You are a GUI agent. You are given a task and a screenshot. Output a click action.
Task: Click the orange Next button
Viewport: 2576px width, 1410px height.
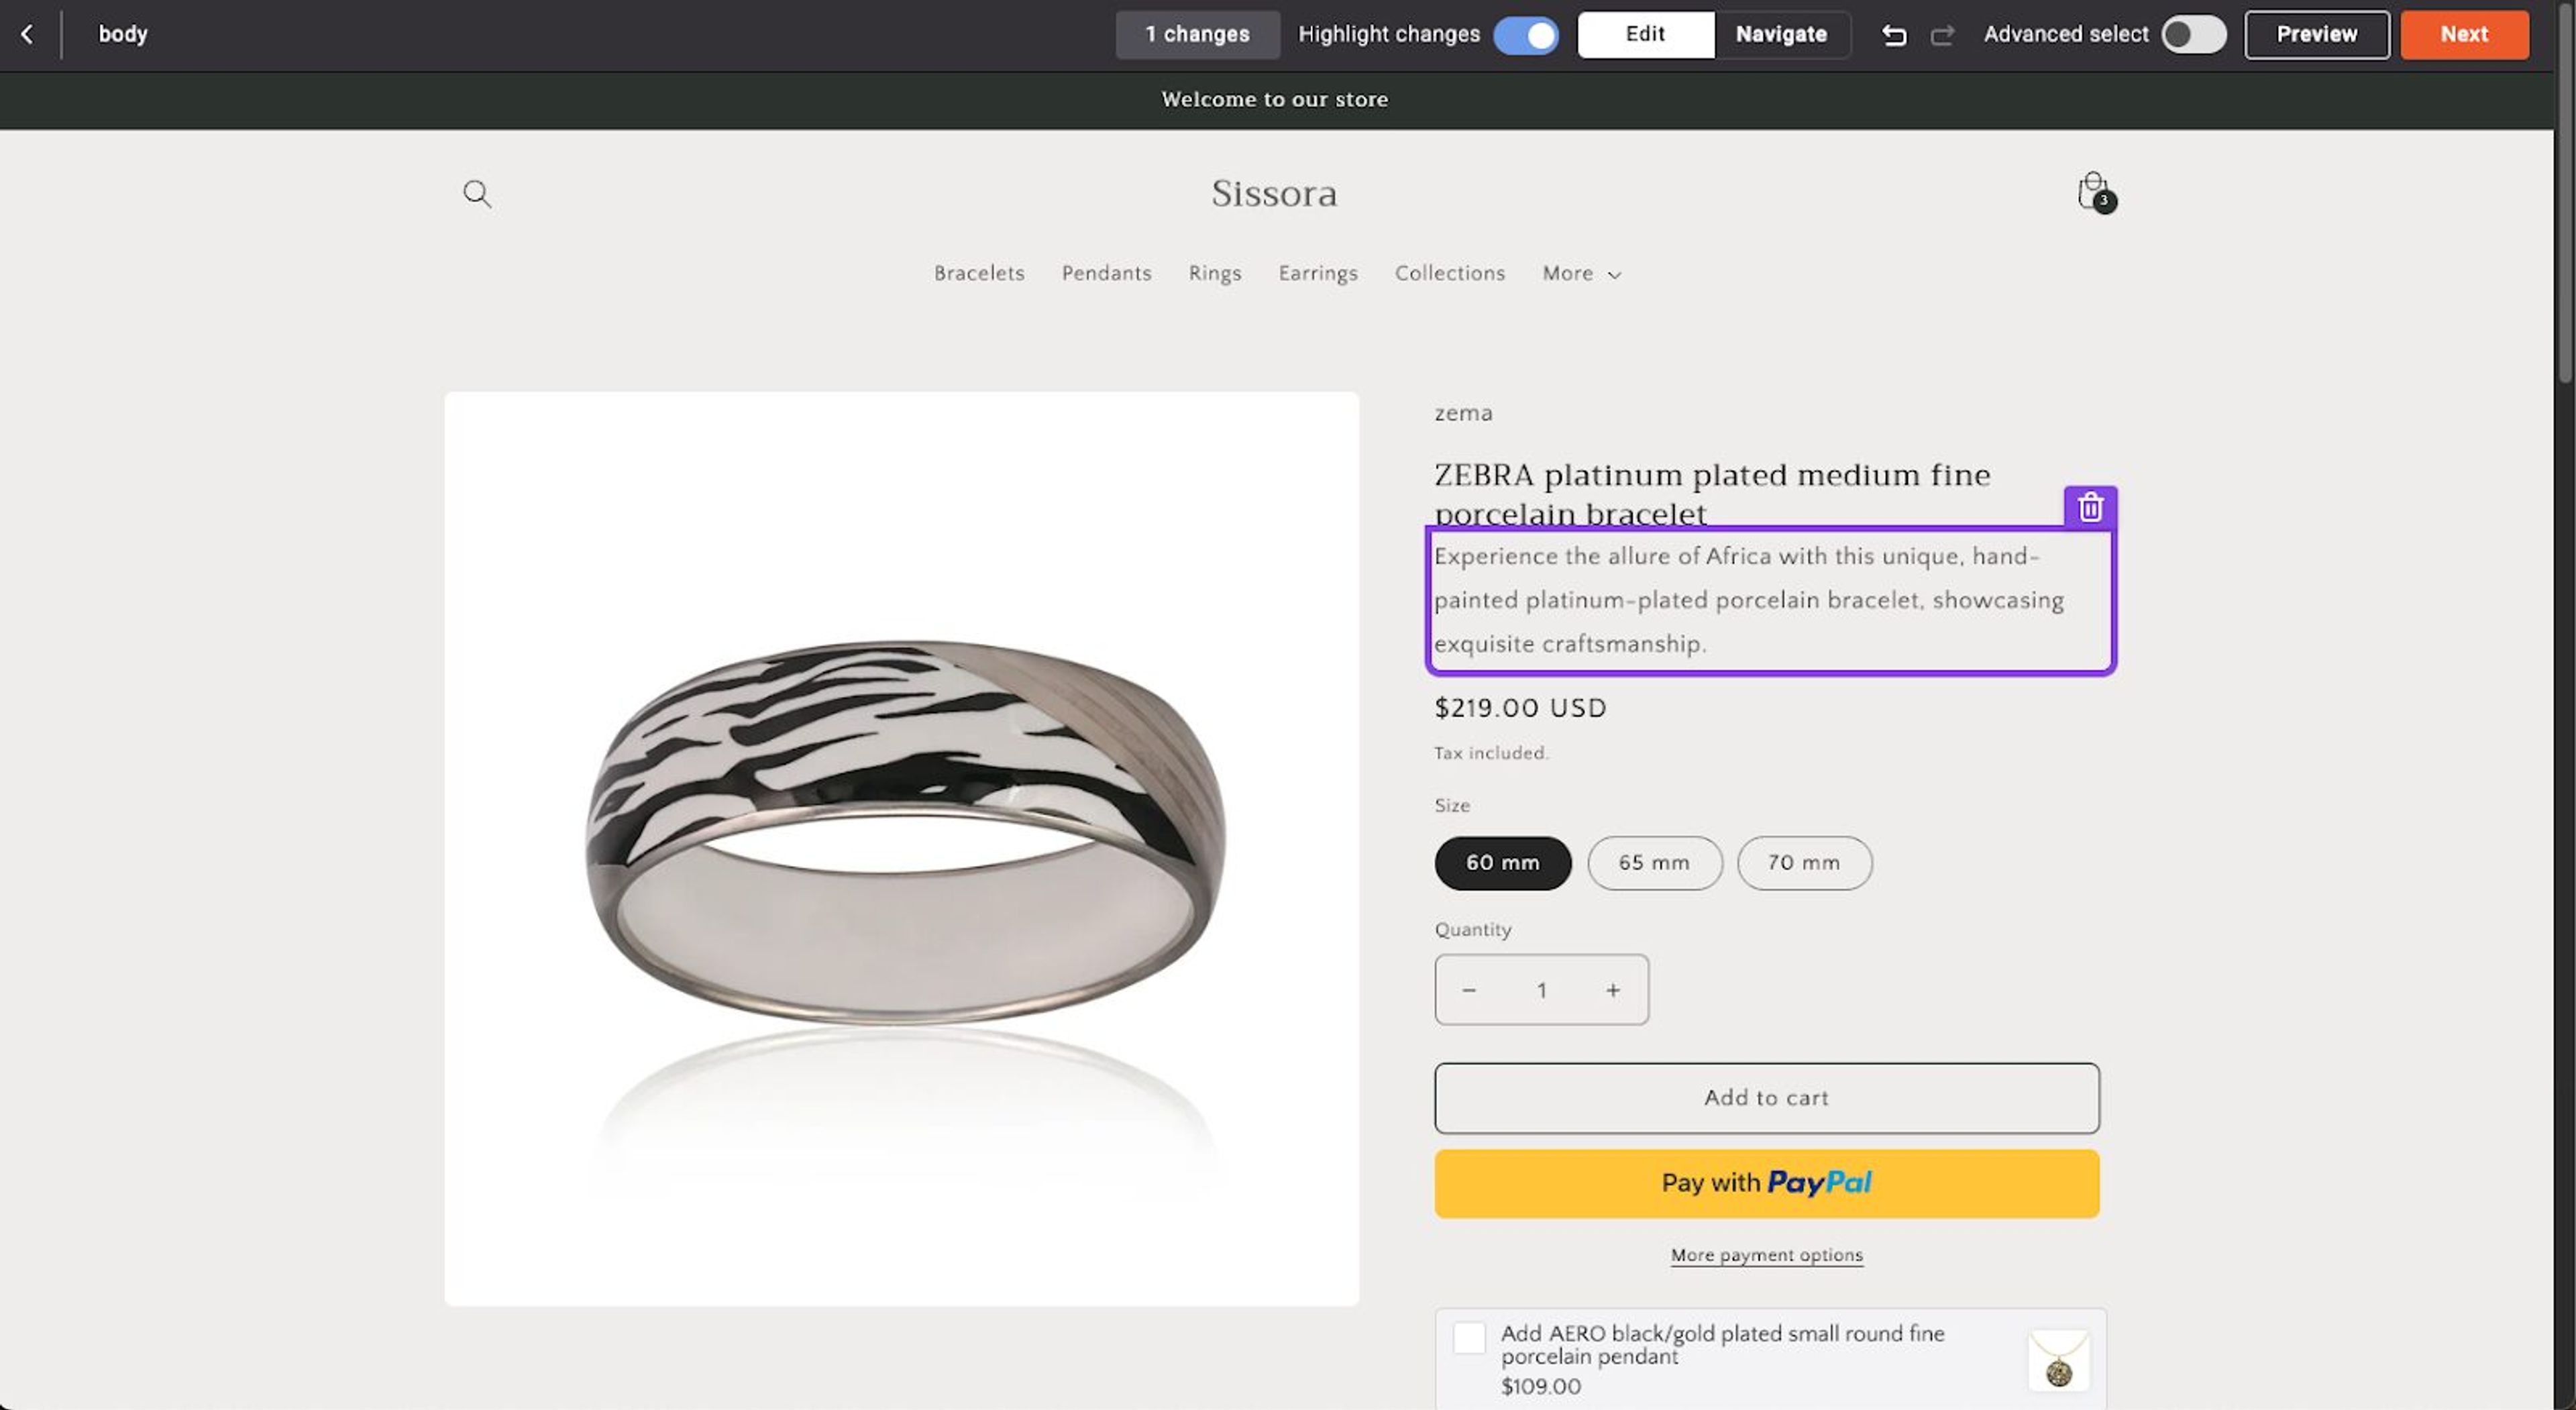2463,34
